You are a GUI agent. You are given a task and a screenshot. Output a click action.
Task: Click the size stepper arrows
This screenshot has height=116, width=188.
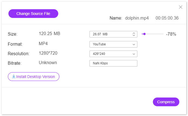tap(134, 34)
